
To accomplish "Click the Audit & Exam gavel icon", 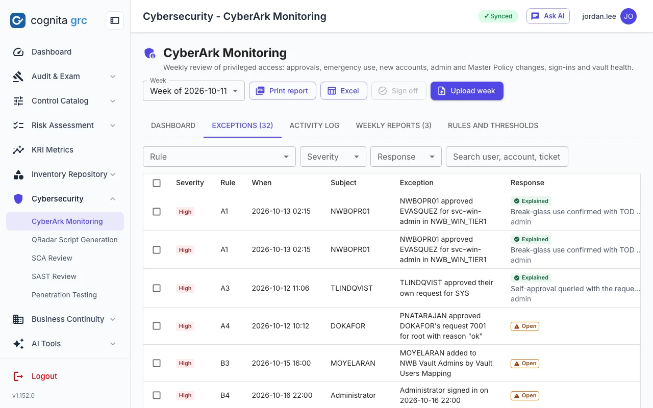I will pos(18,76).
